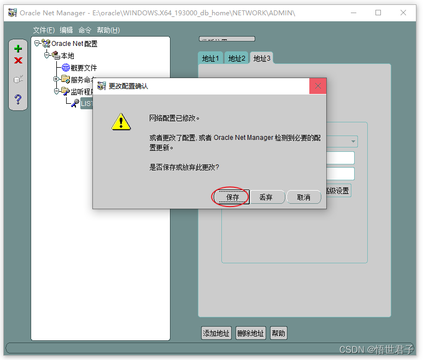Click the 帮助 button at bottom
The image size is (423, 360).
tap(278, 333)
